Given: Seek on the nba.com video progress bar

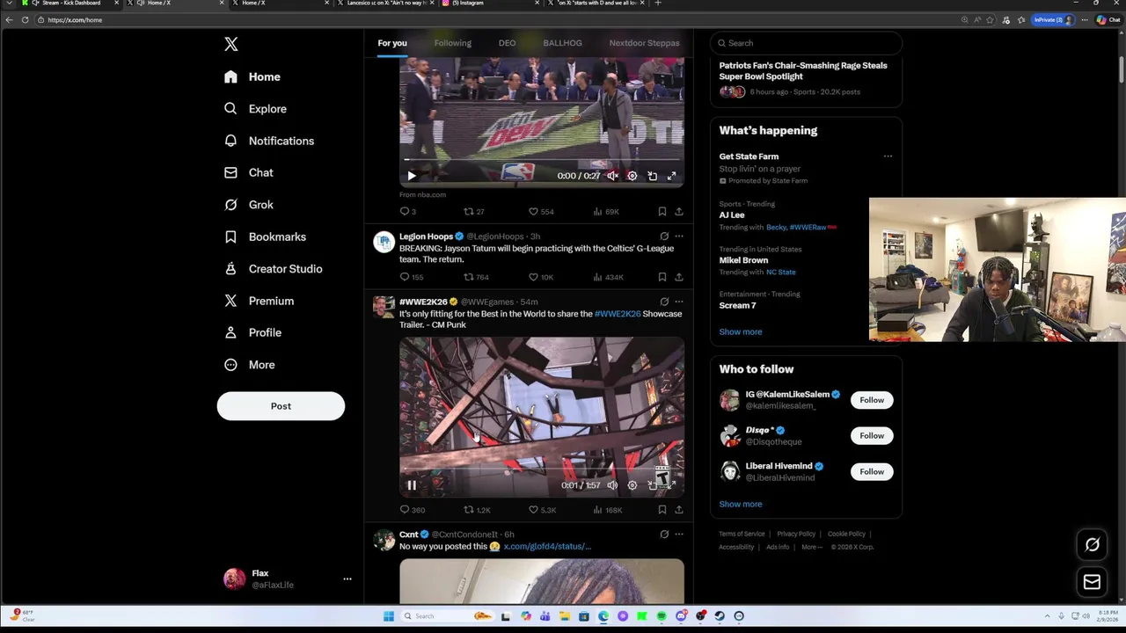Looking at the screenshot, I should (x=541, y=160).
